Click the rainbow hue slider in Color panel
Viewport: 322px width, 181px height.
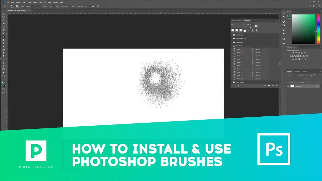318,29
